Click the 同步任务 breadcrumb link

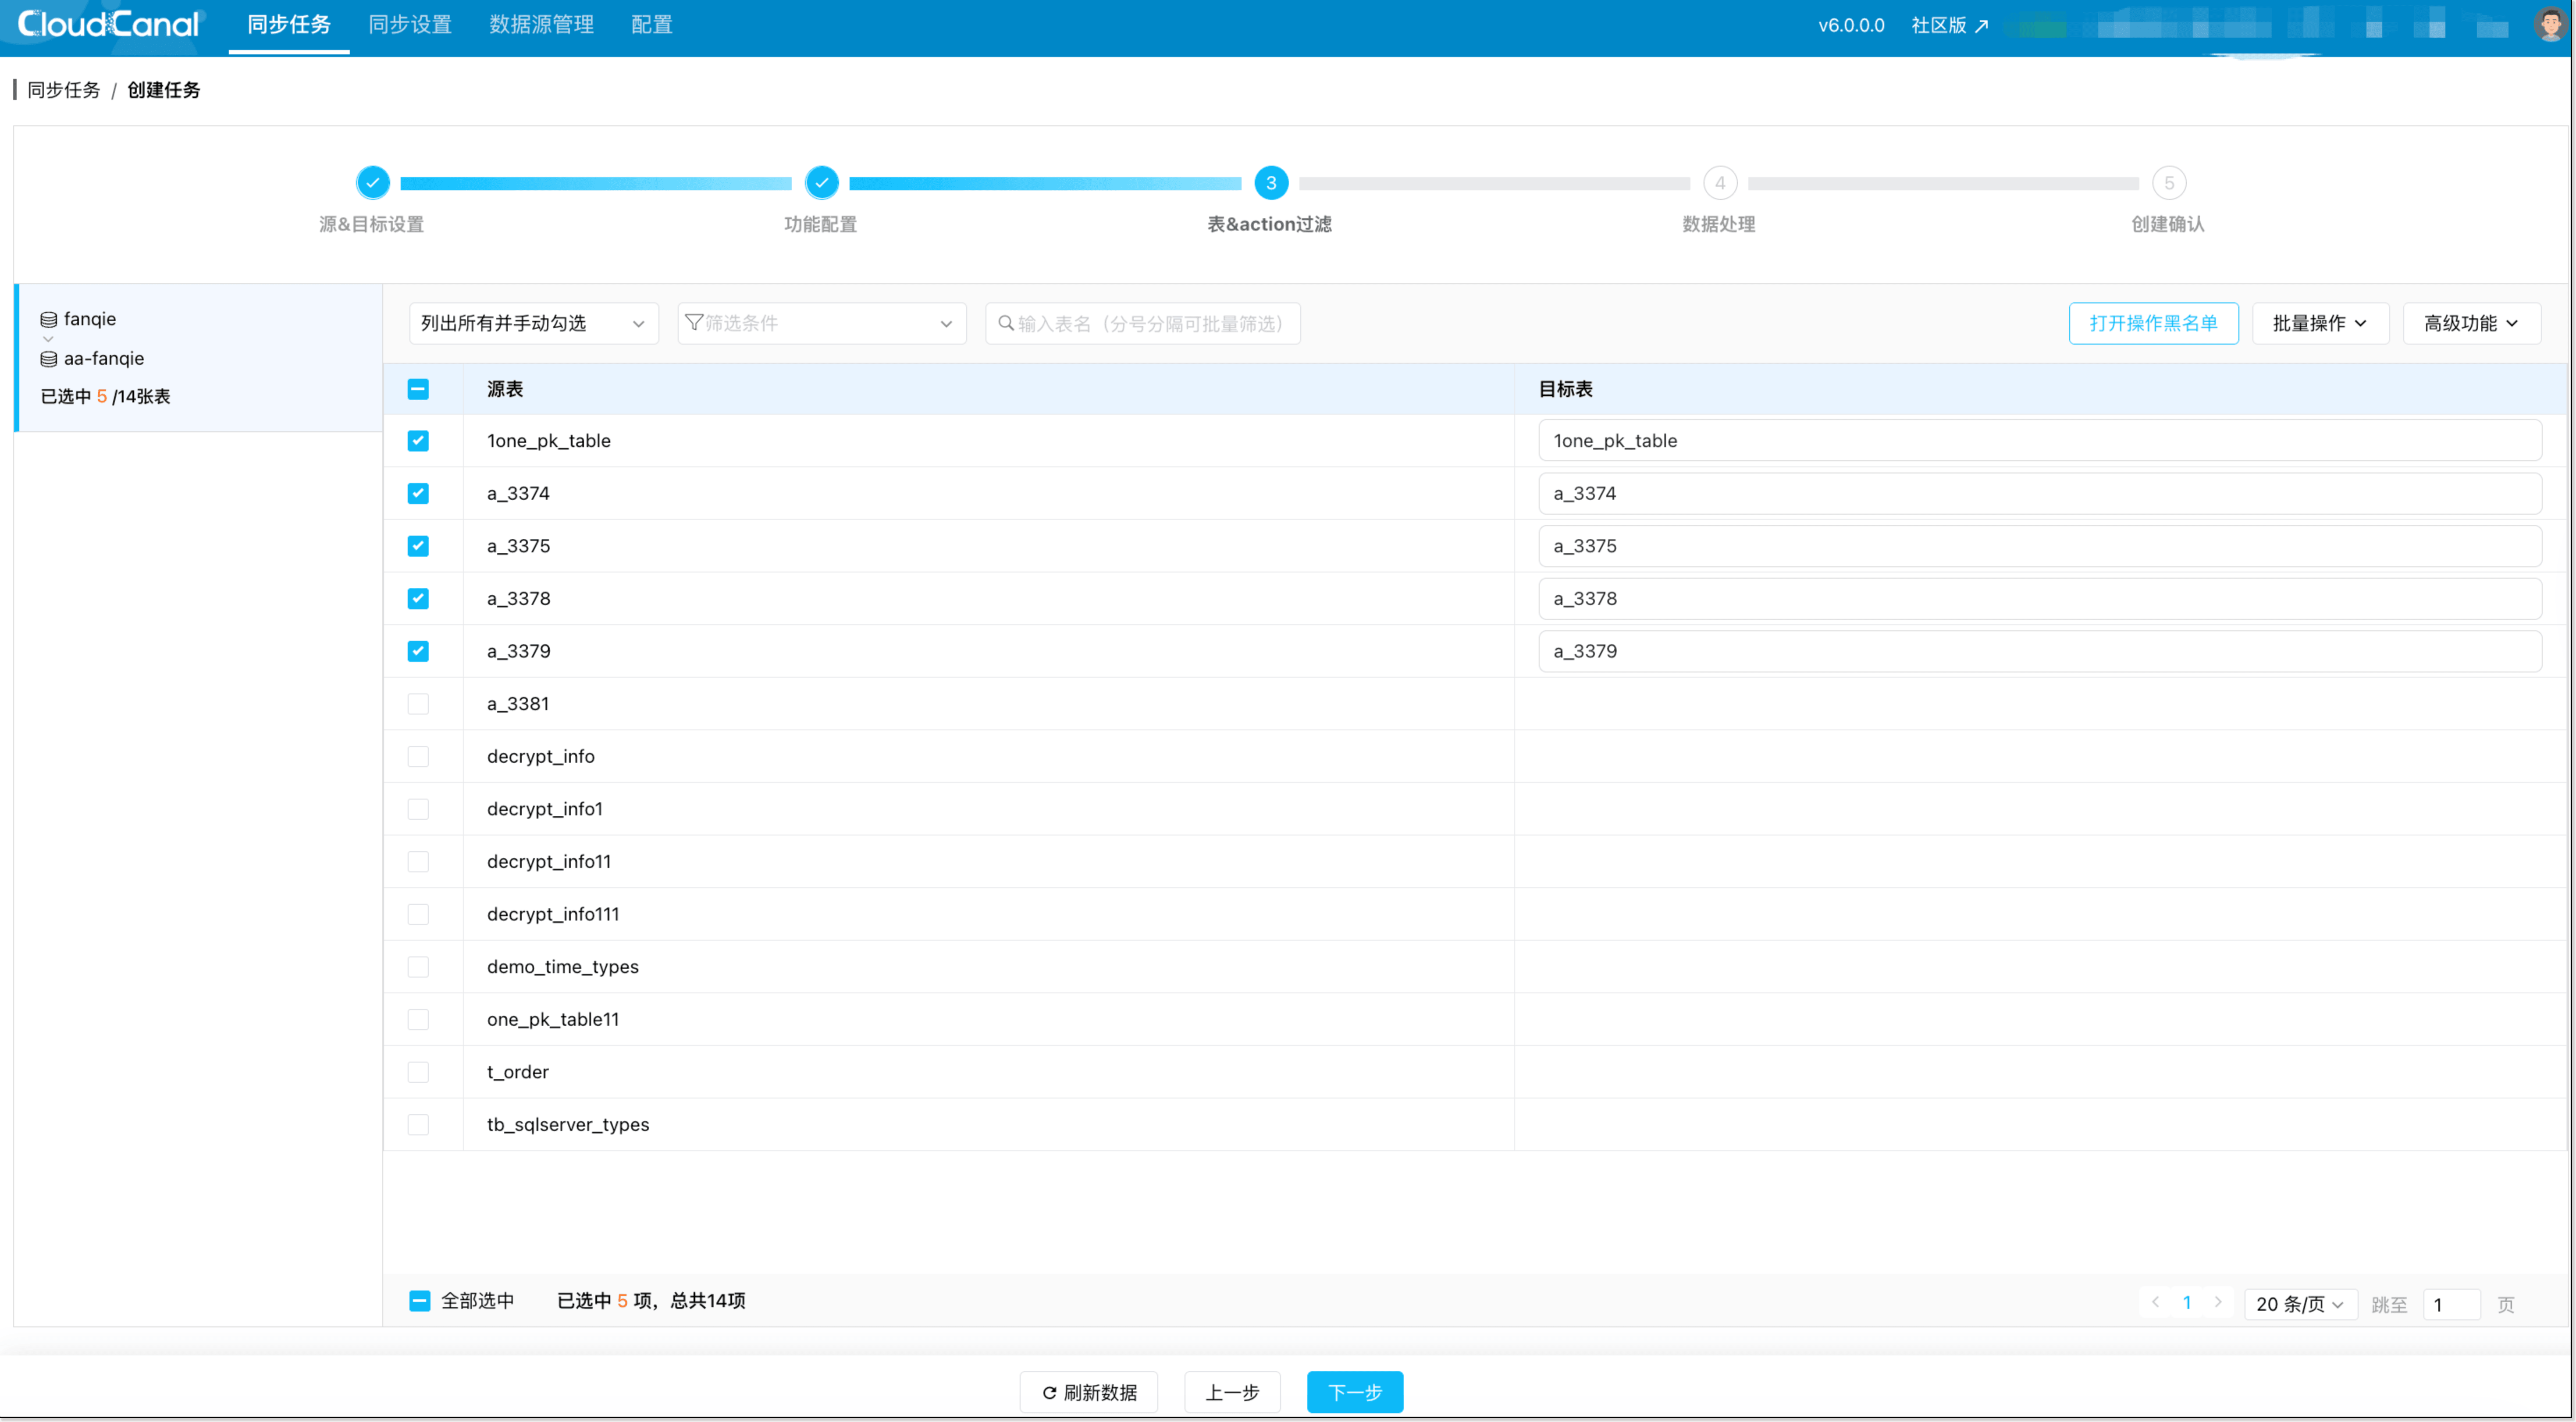(x=64, y=90)
